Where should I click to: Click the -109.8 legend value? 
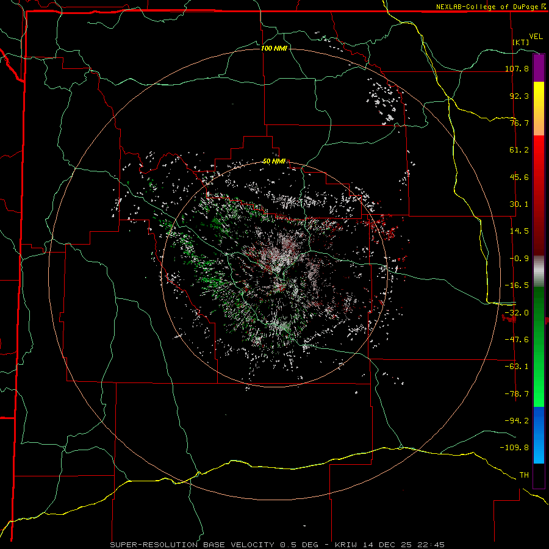point(514,448)
